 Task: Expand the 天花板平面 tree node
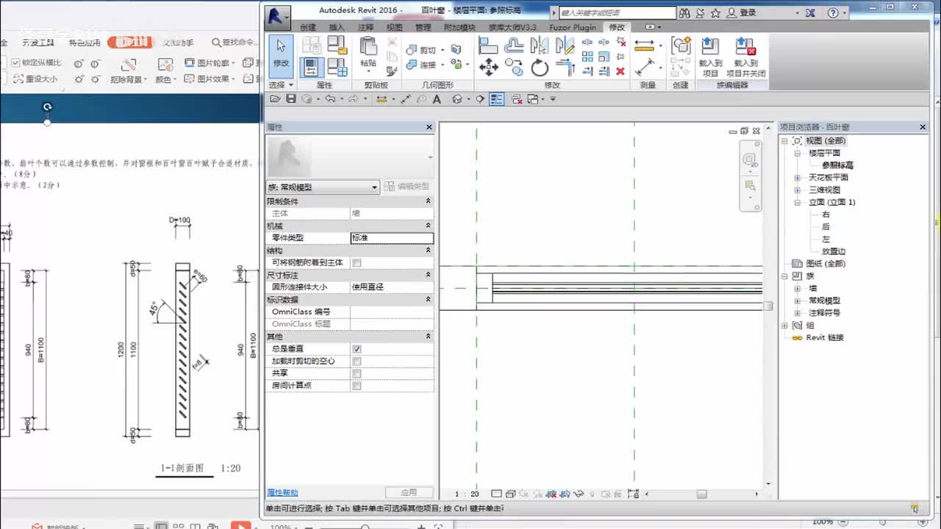click(798, 178)
